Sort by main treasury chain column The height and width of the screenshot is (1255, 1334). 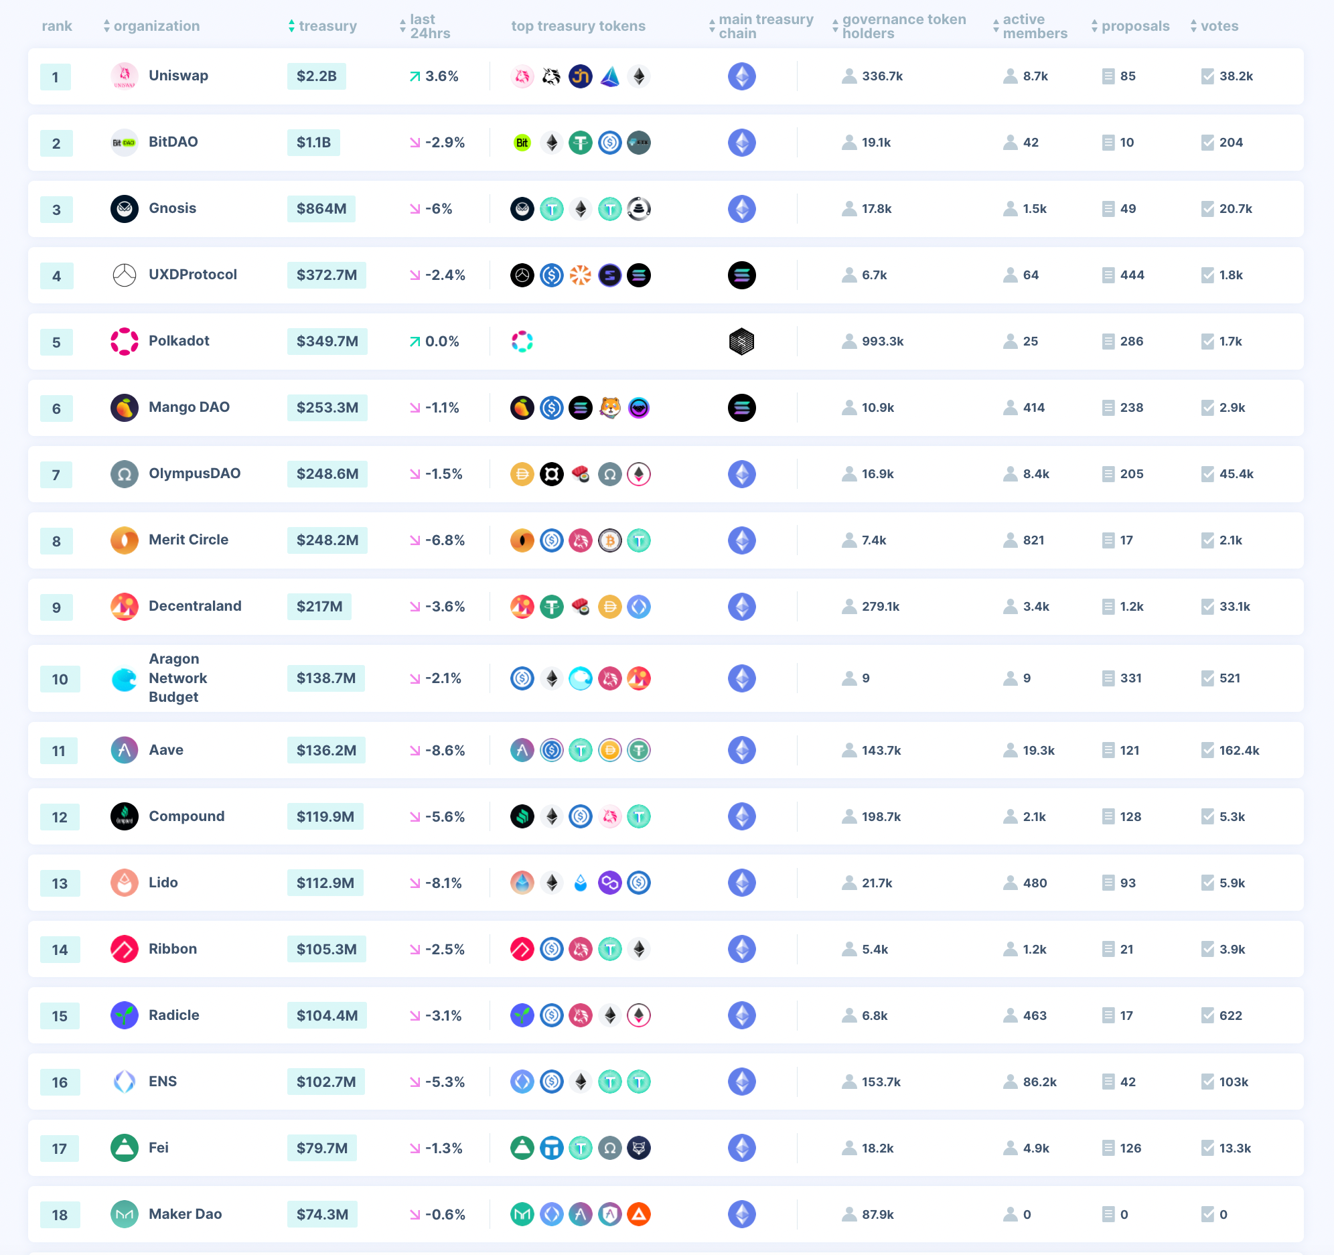761,26
